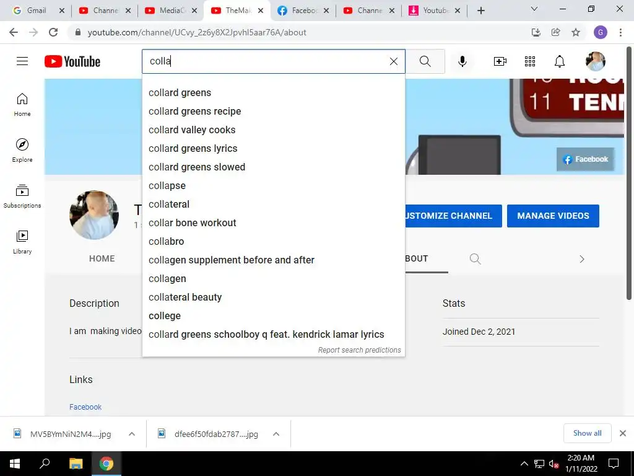
Task: Open a new browser tab
Action: (480, 11)
